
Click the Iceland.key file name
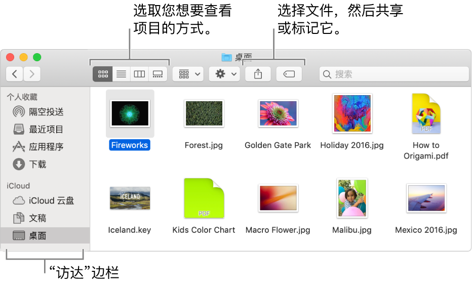[130, 230]
